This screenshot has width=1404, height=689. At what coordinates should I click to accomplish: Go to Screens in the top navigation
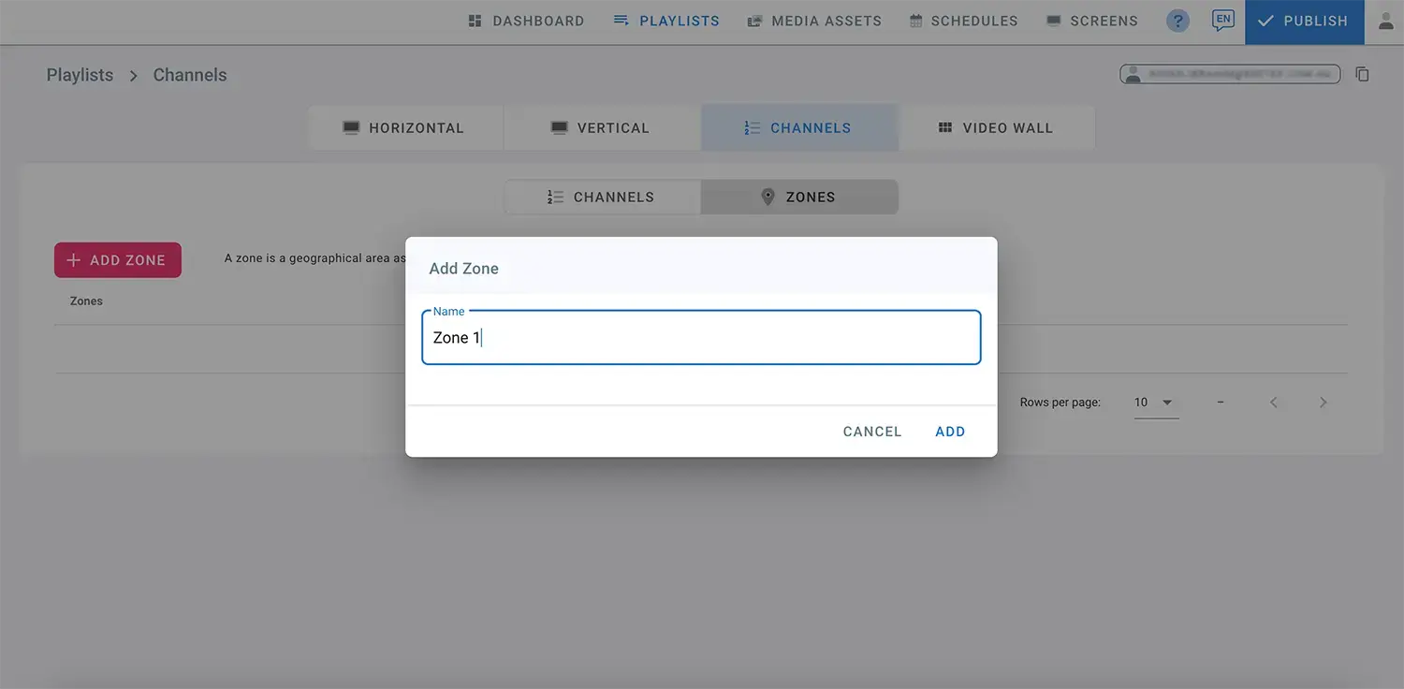[x=1091, y=21]
